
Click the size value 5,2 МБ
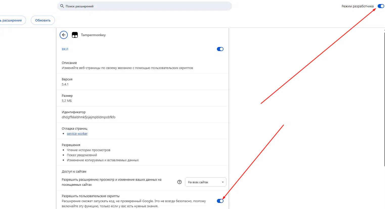point(67,101)
